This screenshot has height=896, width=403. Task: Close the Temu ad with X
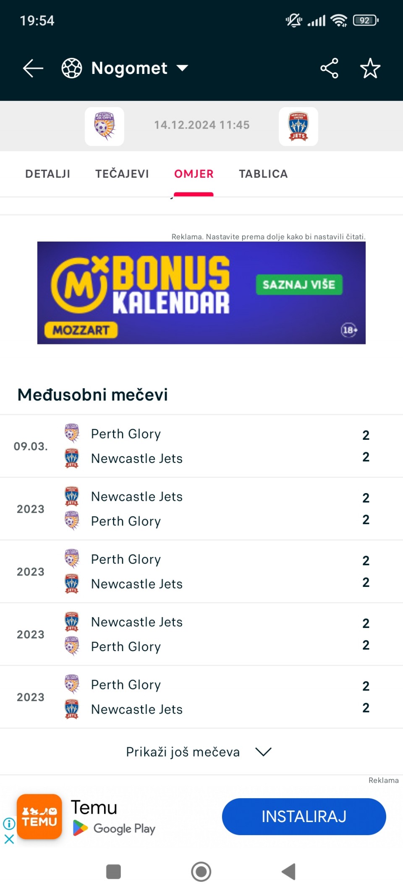point(9,839)
